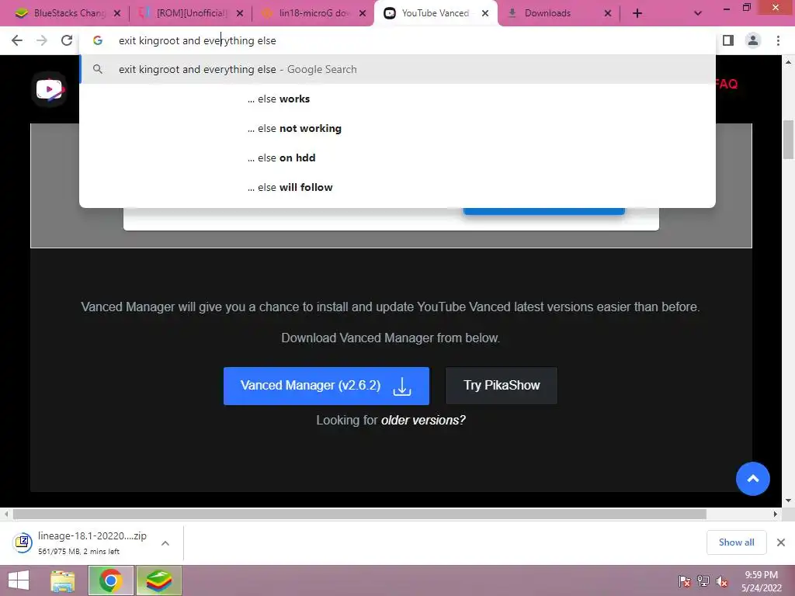The image size is (795, 596).
Task: Open the taskbar clock and date
Action: tap(761, 581)
